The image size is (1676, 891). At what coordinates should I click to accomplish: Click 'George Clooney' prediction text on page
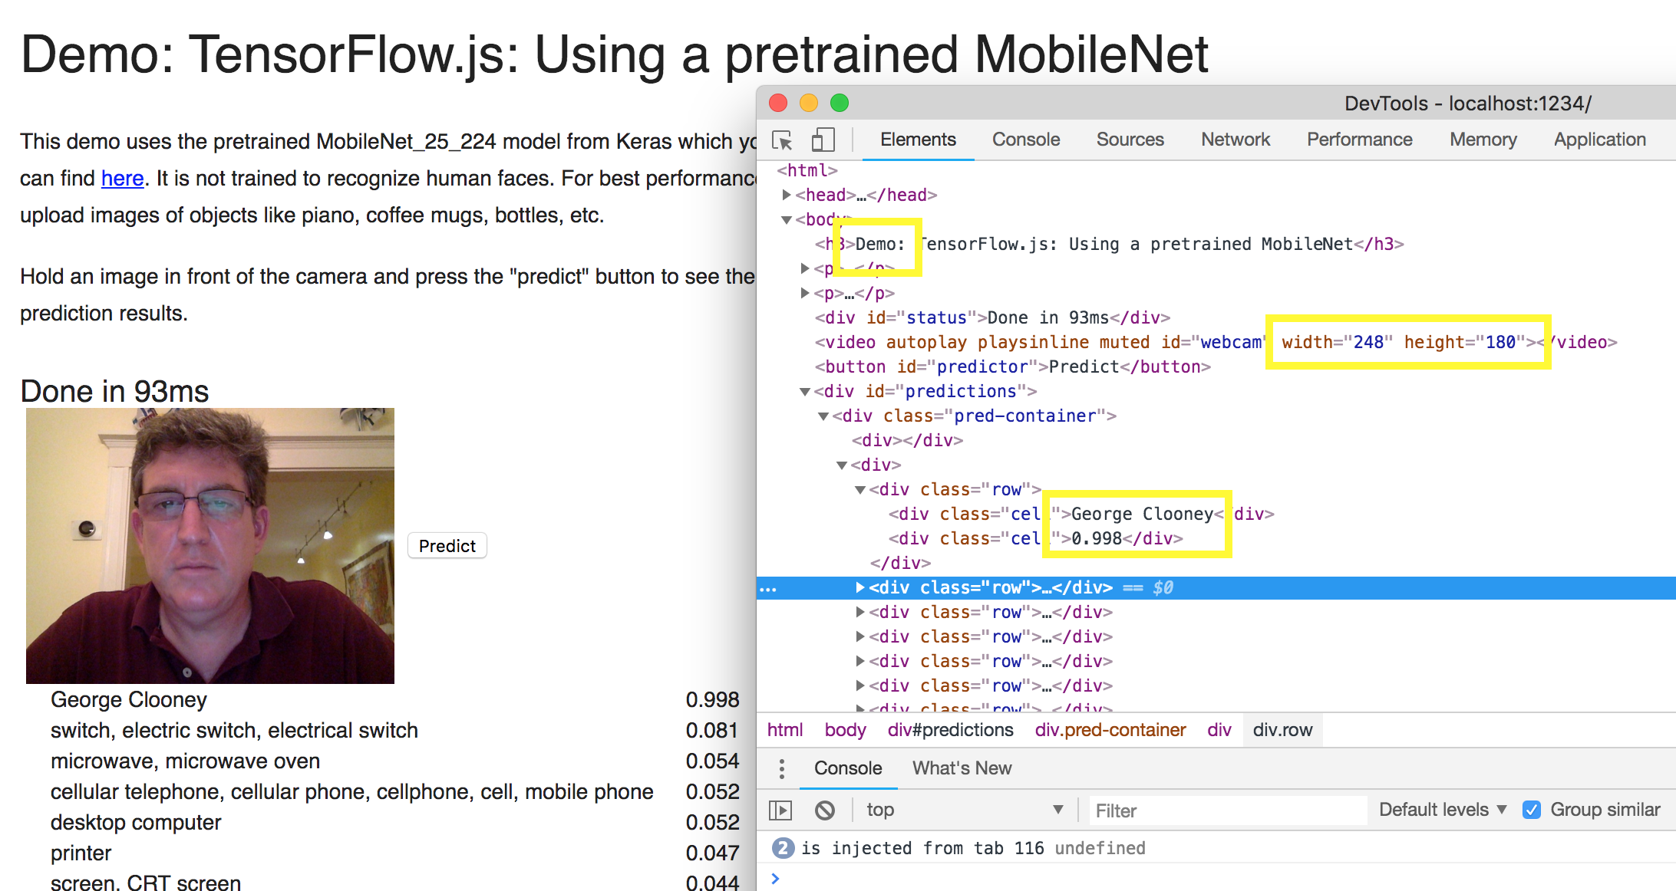[129, 699]
